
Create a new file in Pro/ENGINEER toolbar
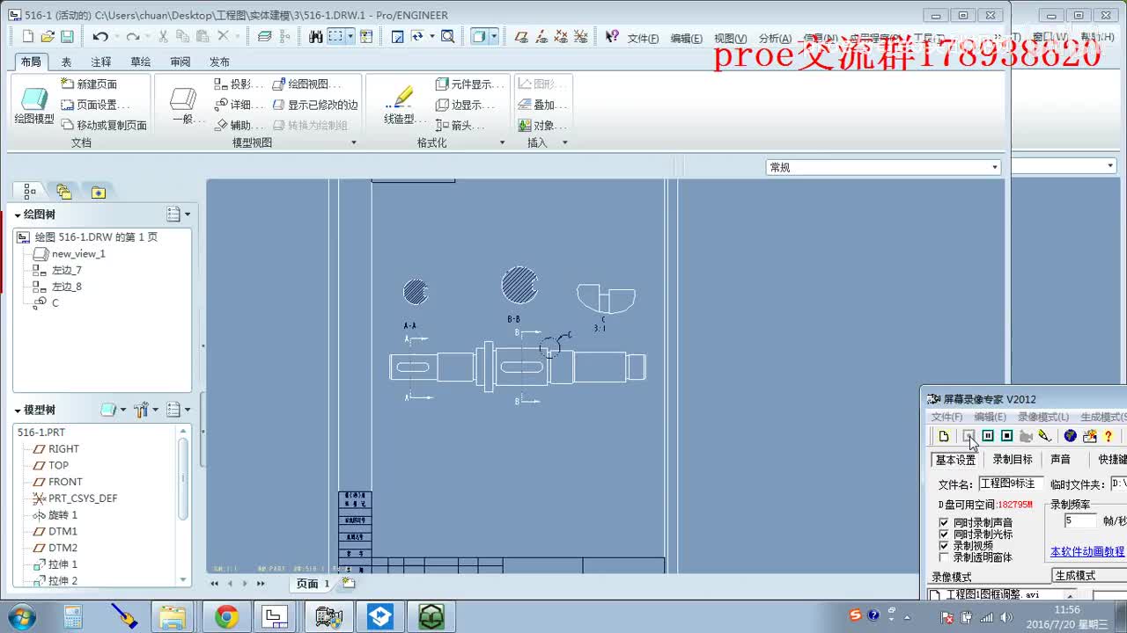tap(27, 36)
